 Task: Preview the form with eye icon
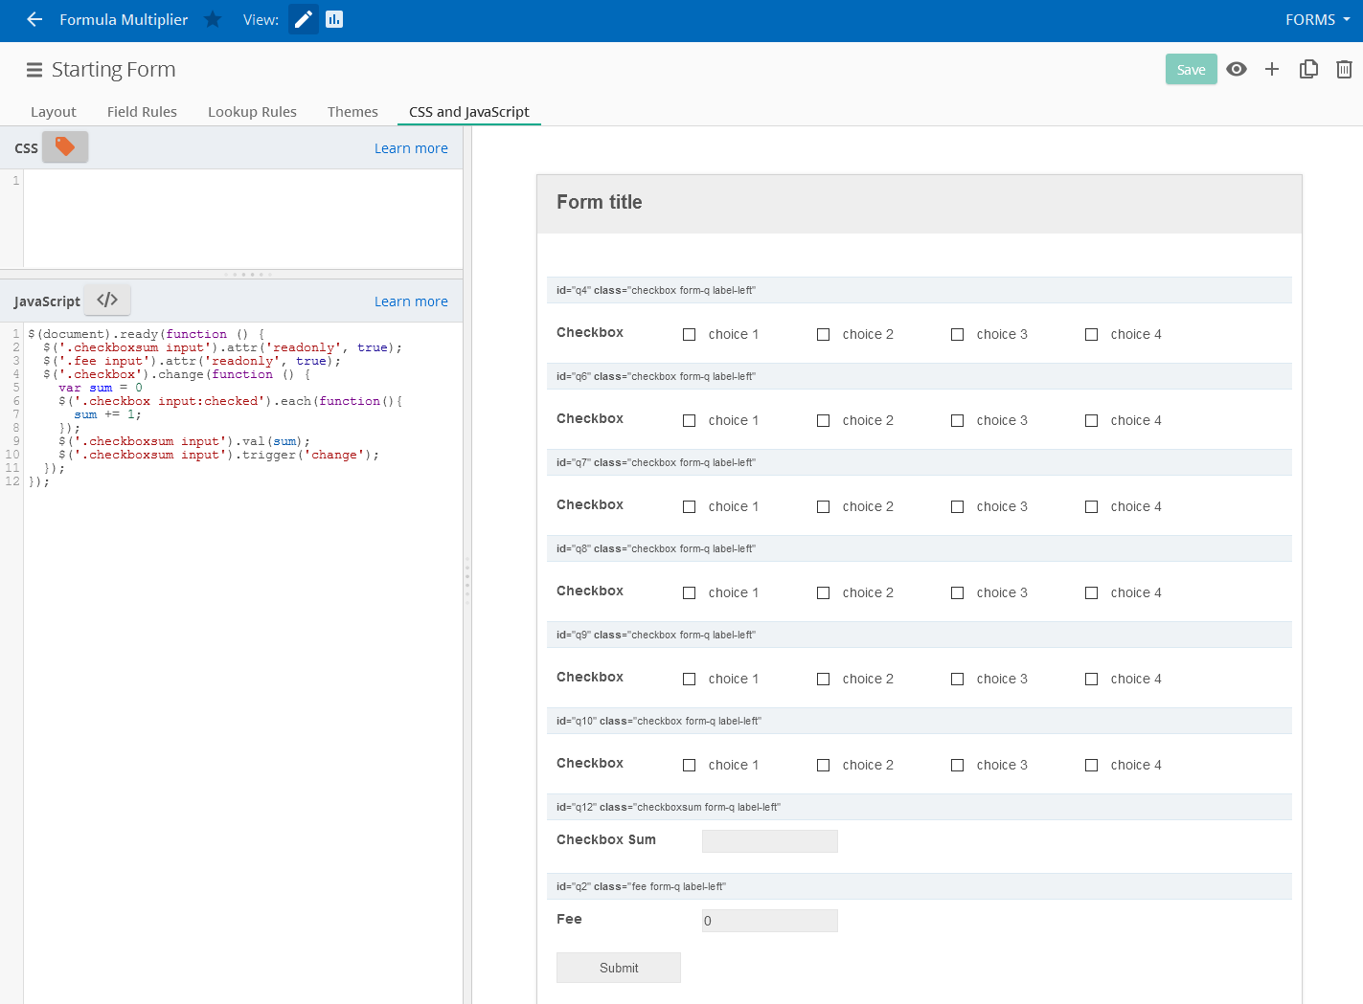1237,69
